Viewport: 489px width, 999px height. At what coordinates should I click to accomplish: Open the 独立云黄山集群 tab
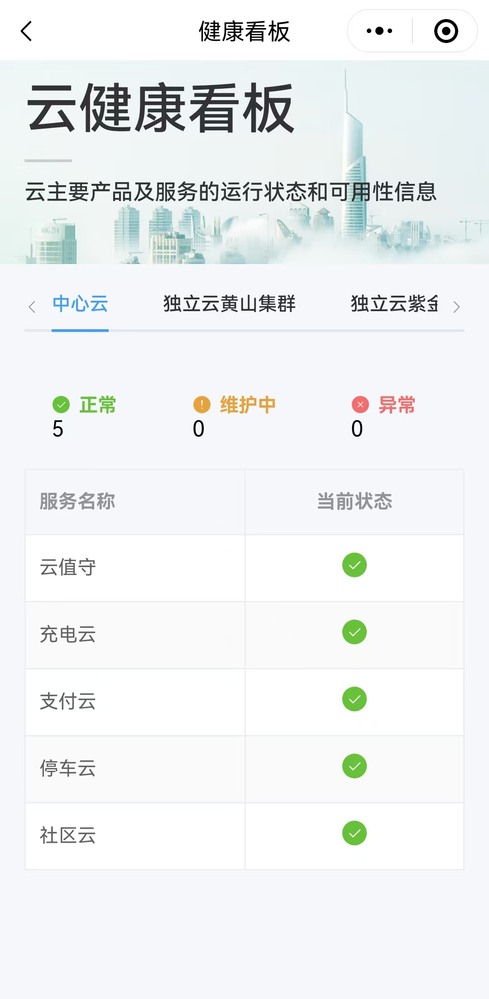tap(229, 304)
